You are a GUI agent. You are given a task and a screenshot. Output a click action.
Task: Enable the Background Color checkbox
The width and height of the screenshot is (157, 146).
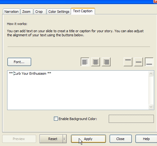(x=56, y=119)
